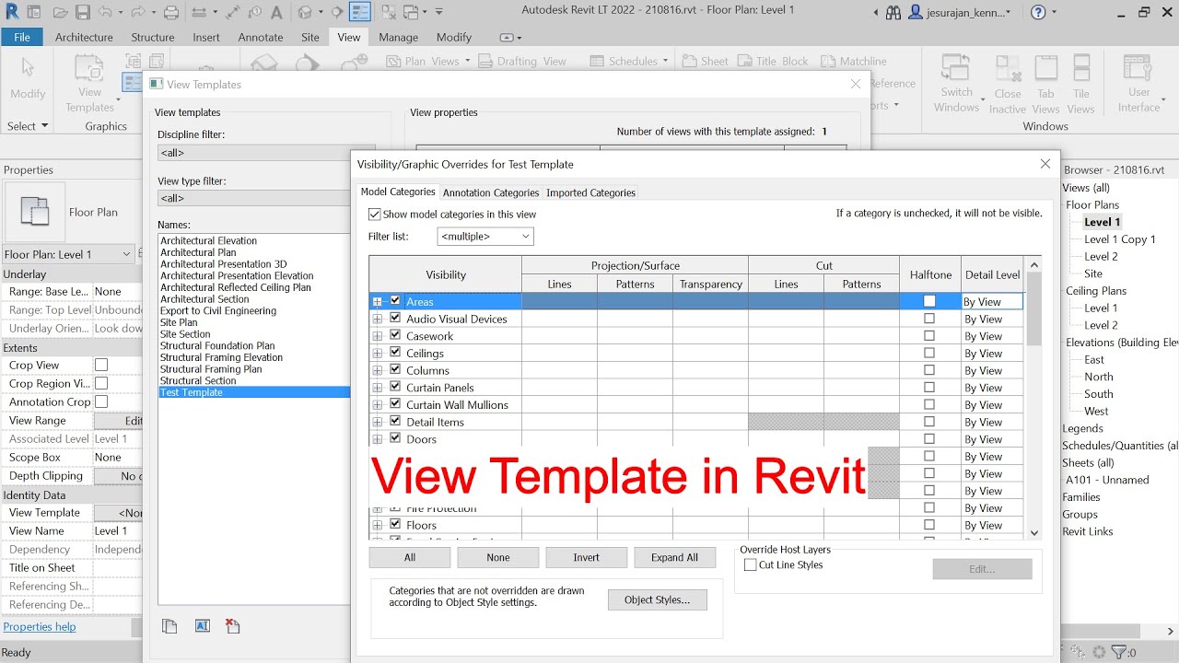This screenshot has width=1179, height=663.
Task: Expand the Curtain Panels category node
Action: pos(378,388)
